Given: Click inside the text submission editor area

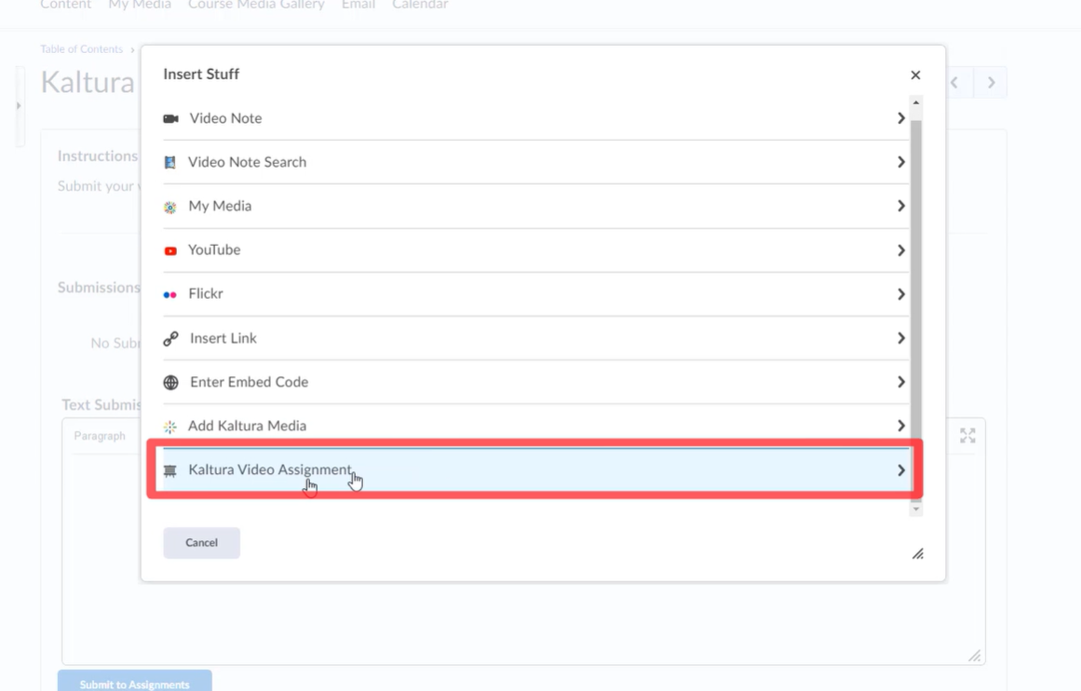Looking at the screenshot, I should [x=523, y=559].
